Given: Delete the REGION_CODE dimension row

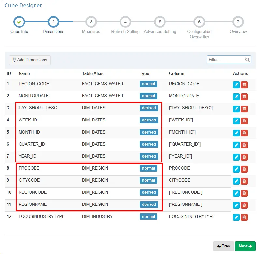Looking at the screenshot, I should coord(244,85).
